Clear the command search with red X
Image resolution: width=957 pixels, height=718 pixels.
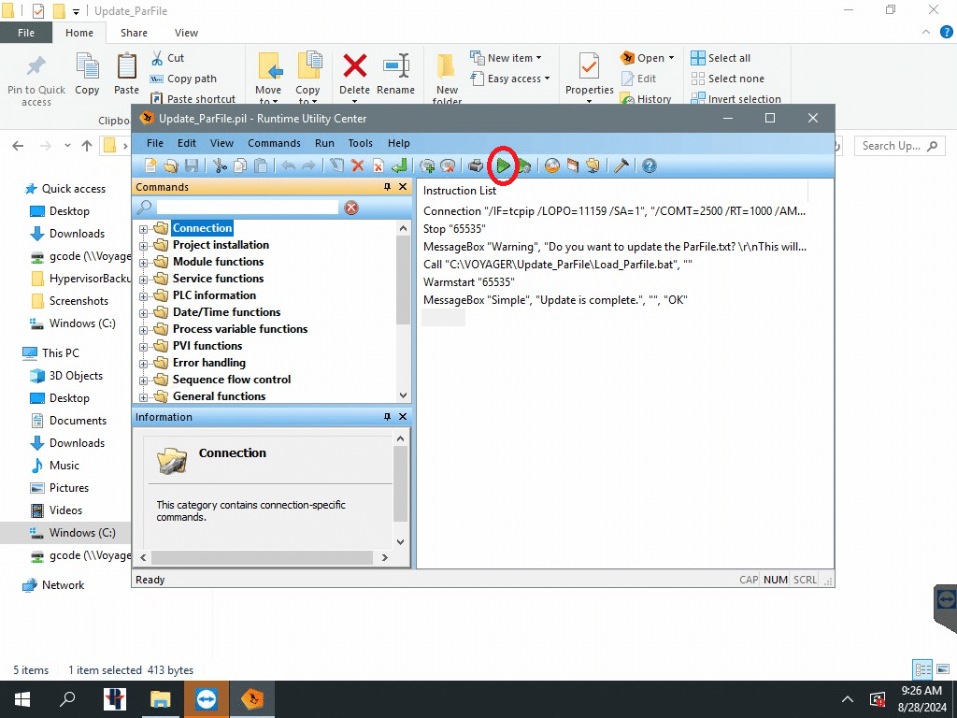pos(351,208)
